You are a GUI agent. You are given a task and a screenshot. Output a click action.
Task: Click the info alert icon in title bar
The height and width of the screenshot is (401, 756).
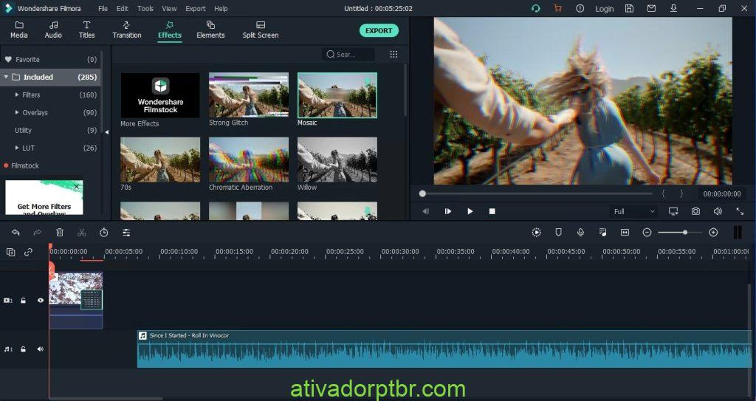coord(580,9)
